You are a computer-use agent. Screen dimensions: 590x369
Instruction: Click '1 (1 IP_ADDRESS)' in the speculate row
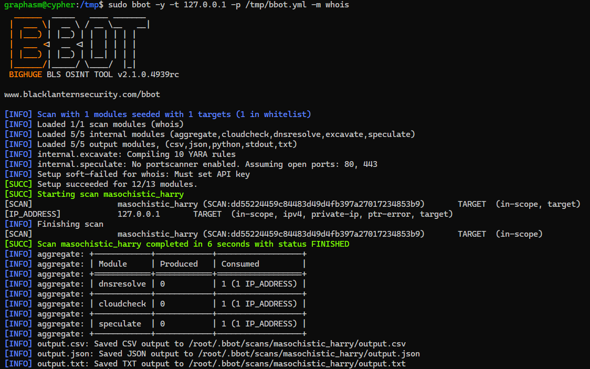[259, 324]
